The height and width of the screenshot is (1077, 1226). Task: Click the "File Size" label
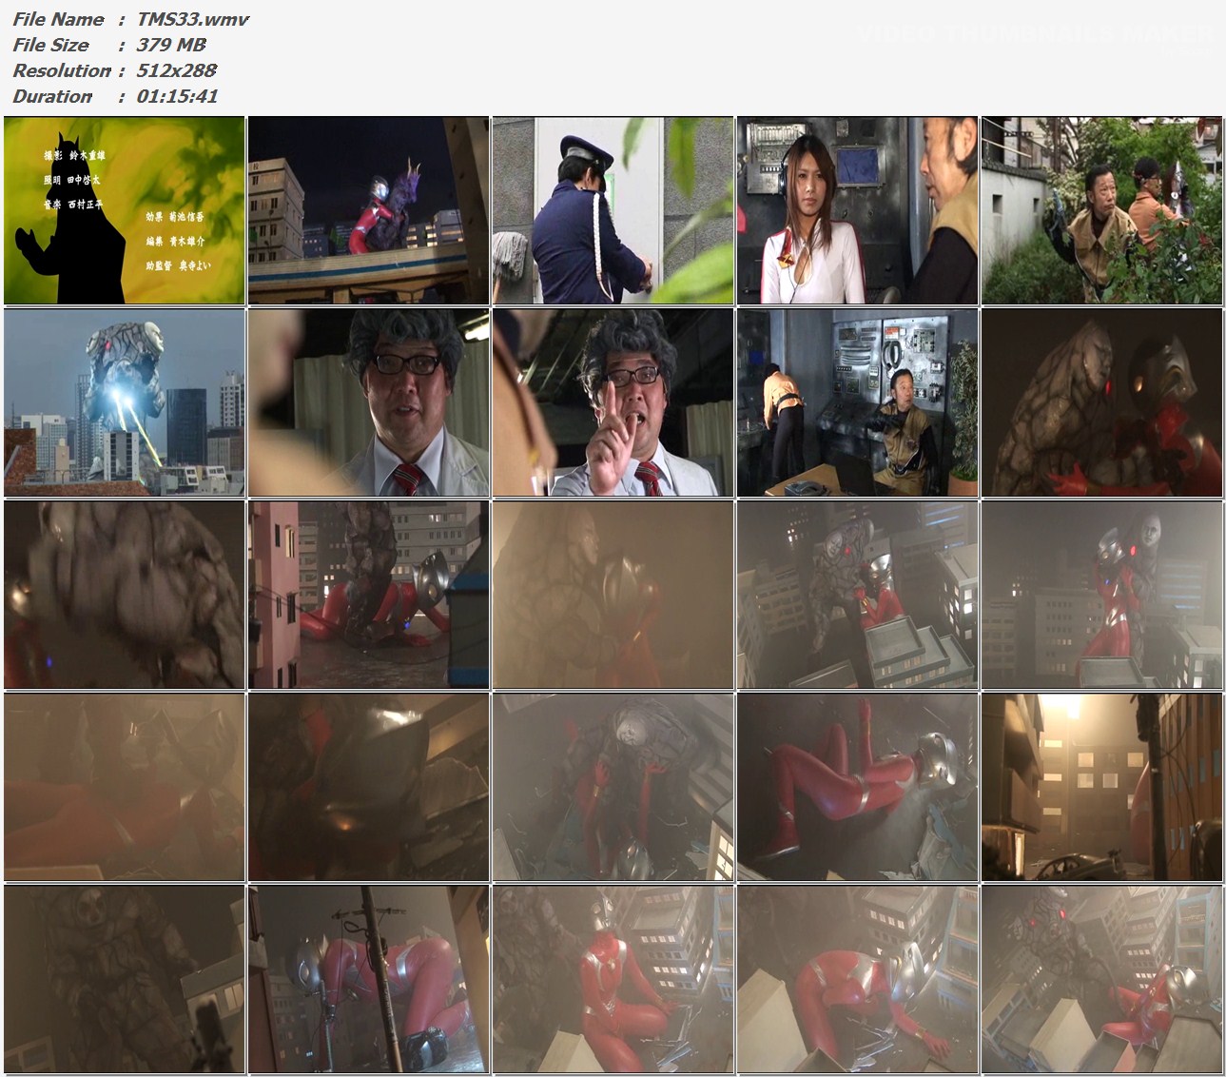(50, 45)
